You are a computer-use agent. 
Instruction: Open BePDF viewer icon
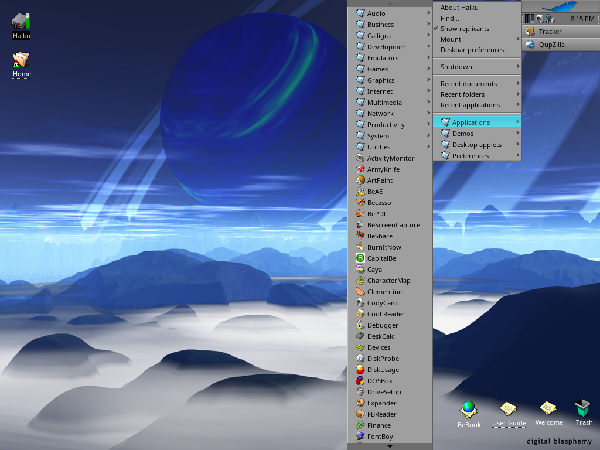pos(360,213)
